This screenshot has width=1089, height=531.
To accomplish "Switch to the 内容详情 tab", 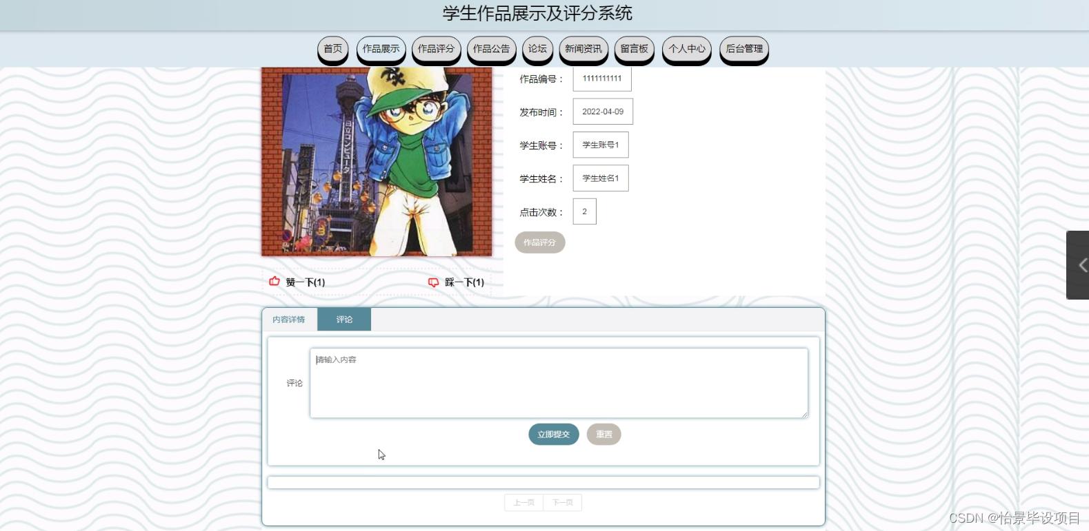I will click(x=289, y=320).
